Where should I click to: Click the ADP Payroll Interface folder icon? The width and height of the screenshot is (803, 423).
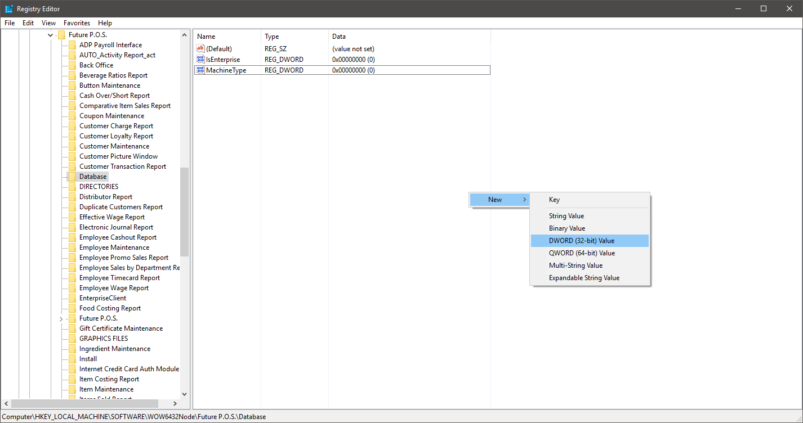(72, 45)
